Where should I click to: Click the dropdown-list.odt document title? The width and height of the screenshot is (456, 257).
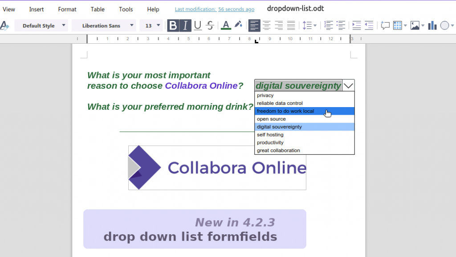(x=296, y=8)
